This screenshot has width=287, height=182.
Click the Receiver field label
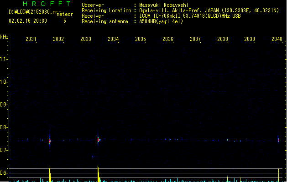click(93, 16)
